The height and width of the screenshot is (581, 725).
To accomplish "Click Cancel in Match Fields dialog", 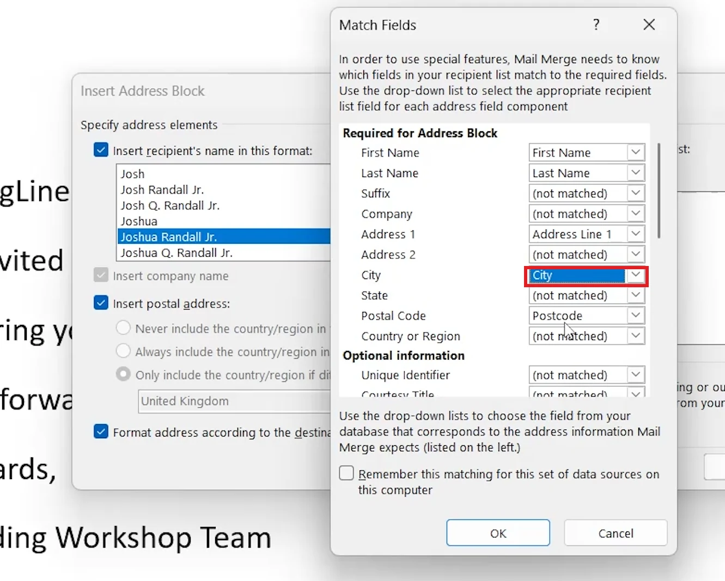I will coord(616,533).
